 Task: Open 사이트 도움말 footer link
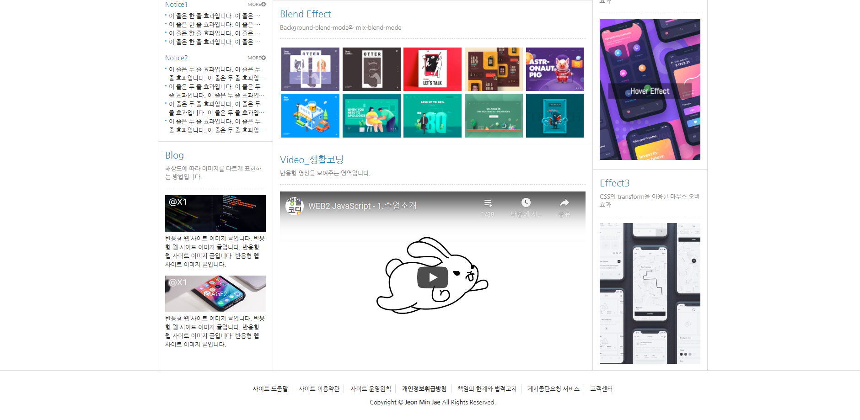coord(270,389)
